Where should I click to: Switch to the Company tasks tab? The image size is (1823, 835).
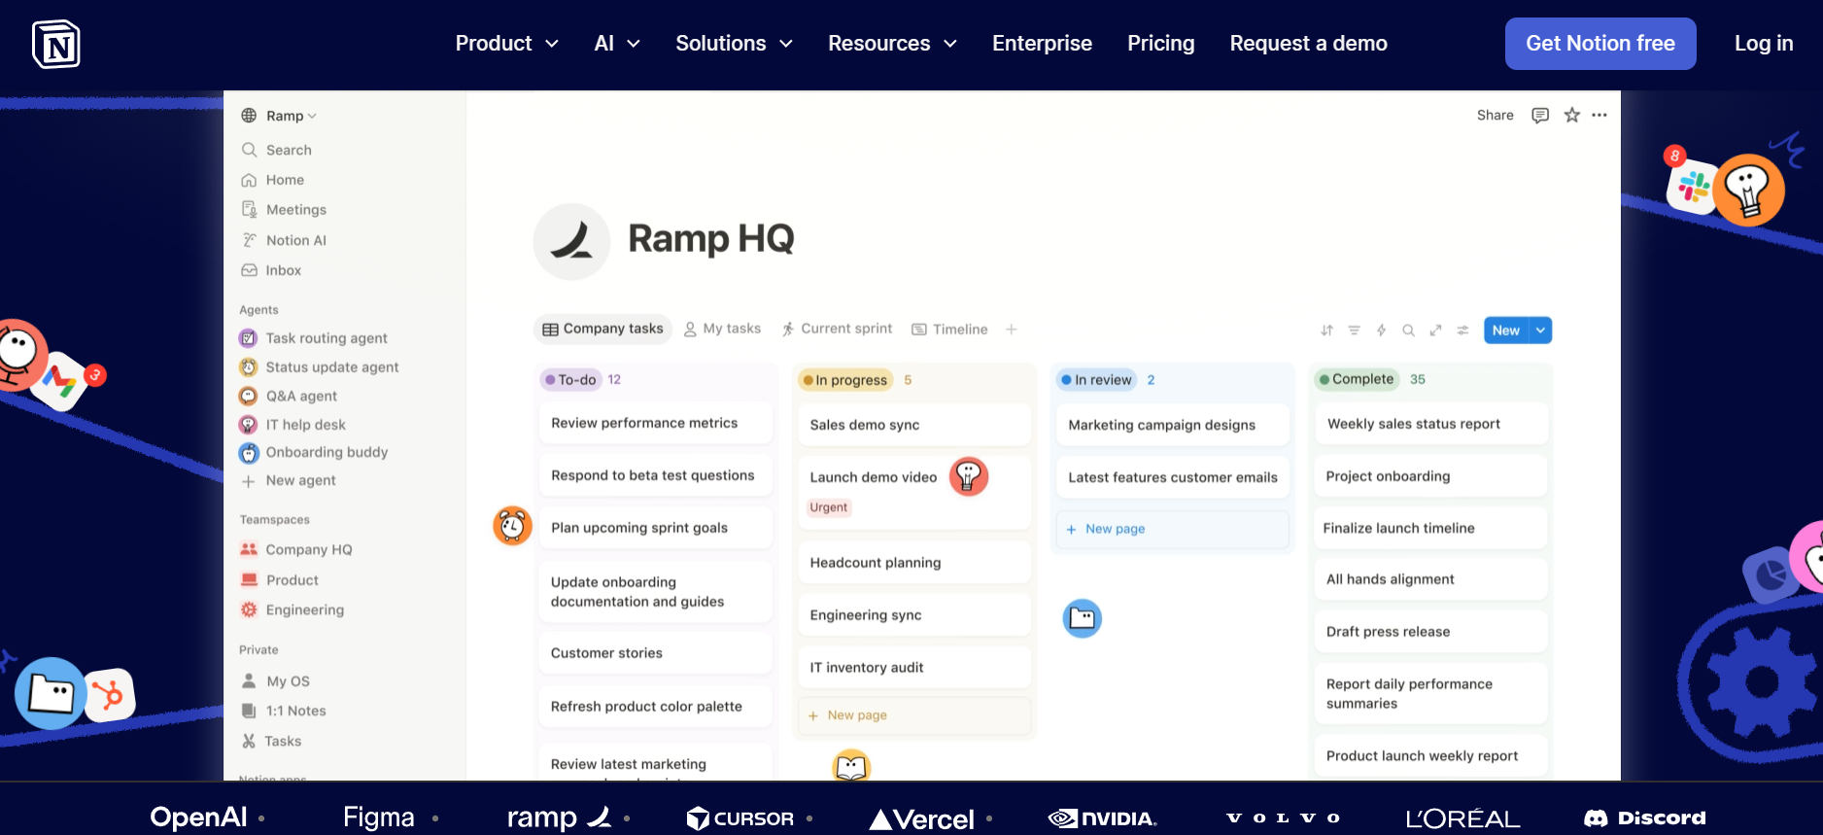602,330
